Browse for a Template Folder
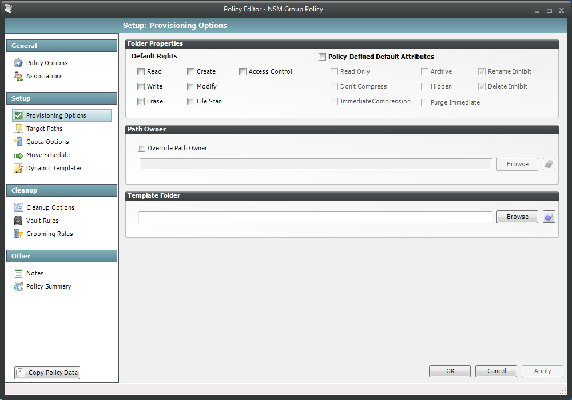 [517, 217]
